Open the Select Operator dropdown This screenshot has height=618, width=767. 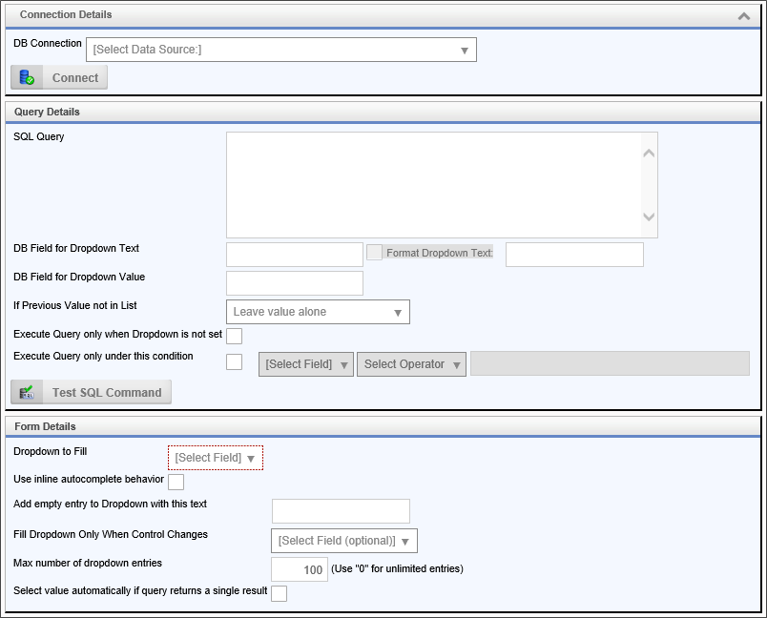[411, 364]
